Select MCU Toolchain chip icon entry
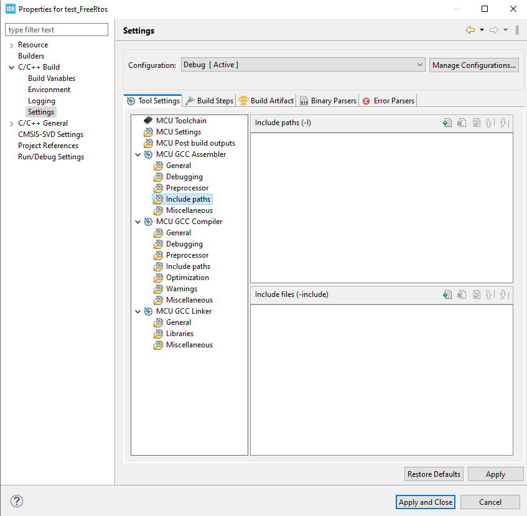 (176, 120)
